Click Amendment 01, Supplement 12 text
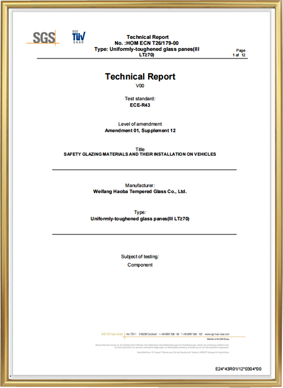 [x=140, y=131]
